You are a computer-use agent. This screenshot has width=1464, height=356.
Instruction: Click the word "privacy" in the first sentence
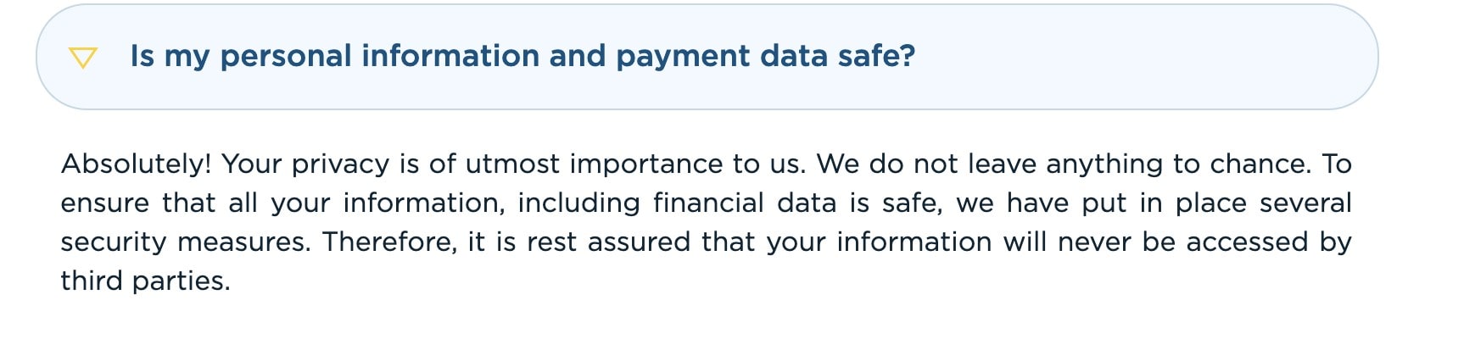[340, 164]
